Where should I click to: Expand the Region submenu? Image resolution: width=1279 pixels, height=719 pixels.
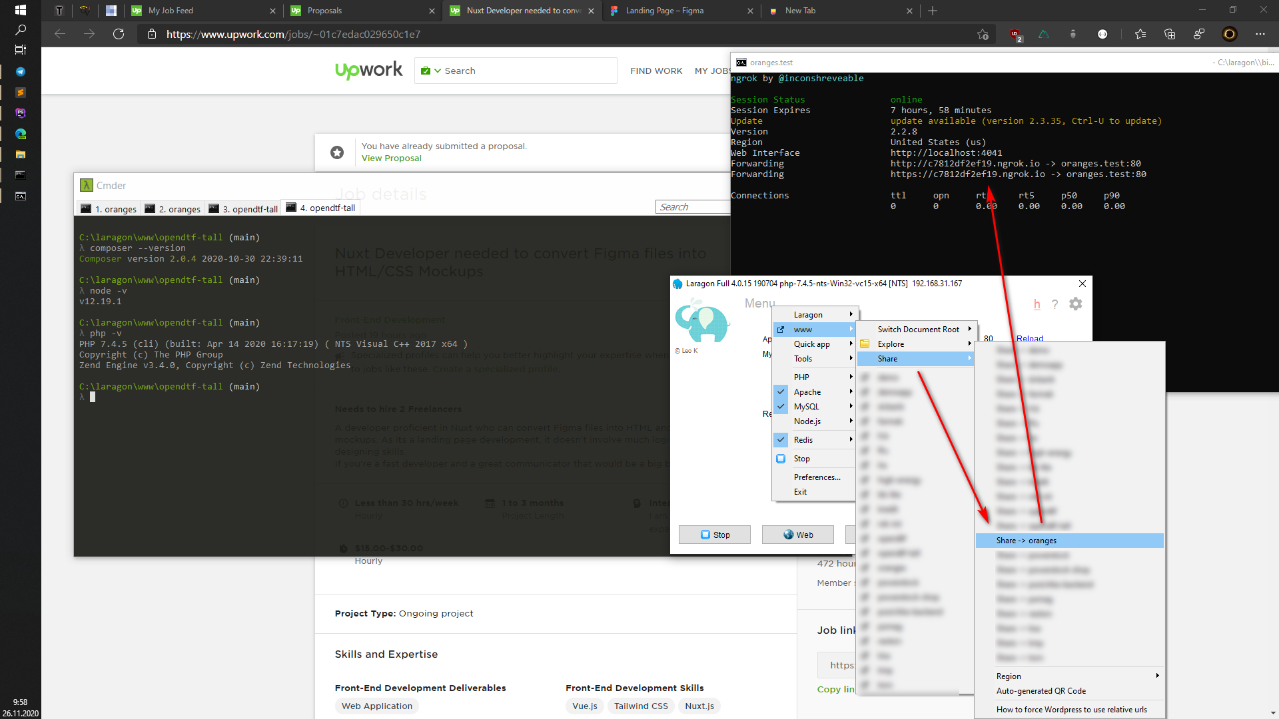coord(1070,676)
